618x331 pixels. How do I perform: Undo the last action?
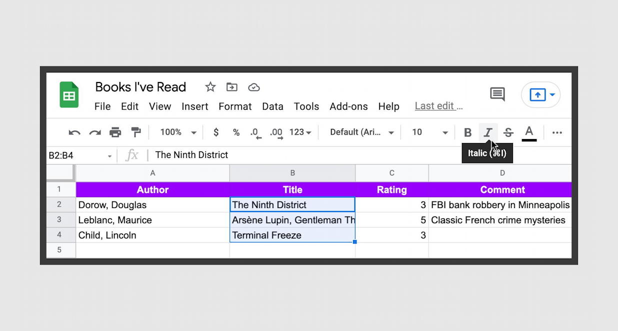(x=74, y=132)
